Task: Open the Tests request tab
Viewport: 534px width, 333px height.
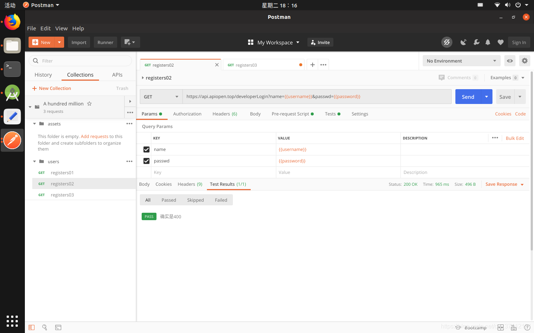Action: [333, 114]
